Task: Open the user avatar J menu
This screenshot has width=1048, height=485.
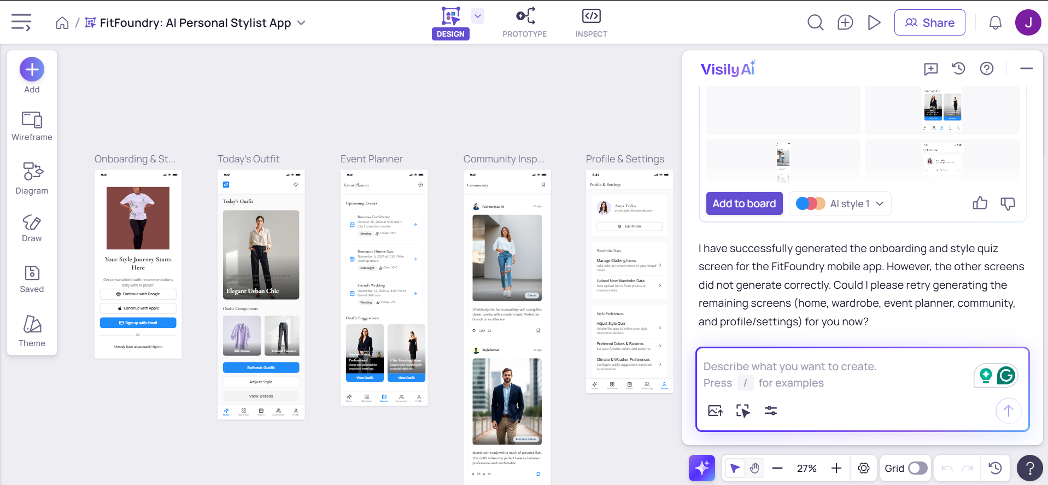Action: pyautogui.click(x=1028, y=22)
